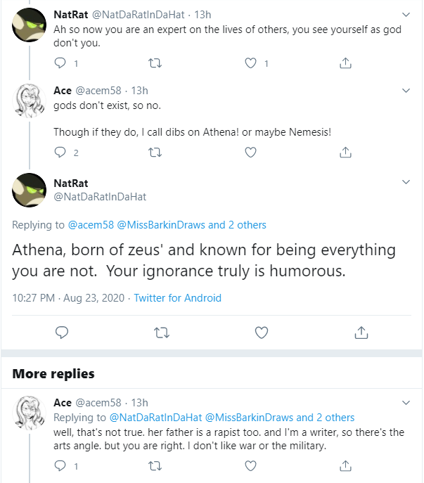Viewport: 424px width, 483px height.
Task: Like the main NatRat tweet from Aug 23
Action: pyautogui.click(x=262, y=333)
